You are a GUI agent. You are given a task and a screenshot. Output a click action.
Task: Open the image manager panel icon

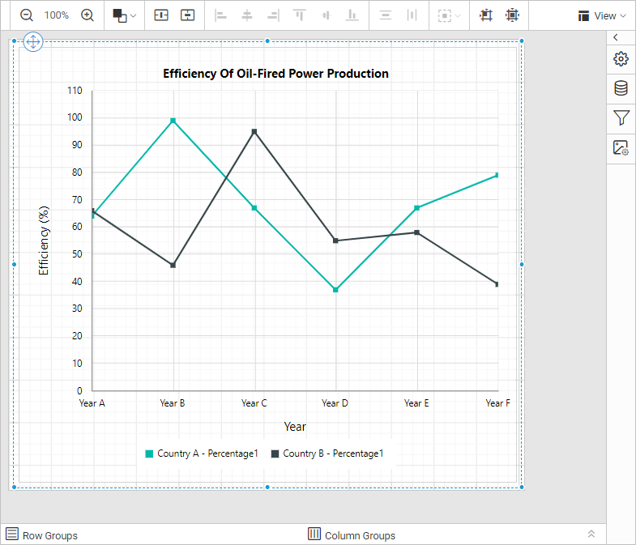[x=621, y=147]
